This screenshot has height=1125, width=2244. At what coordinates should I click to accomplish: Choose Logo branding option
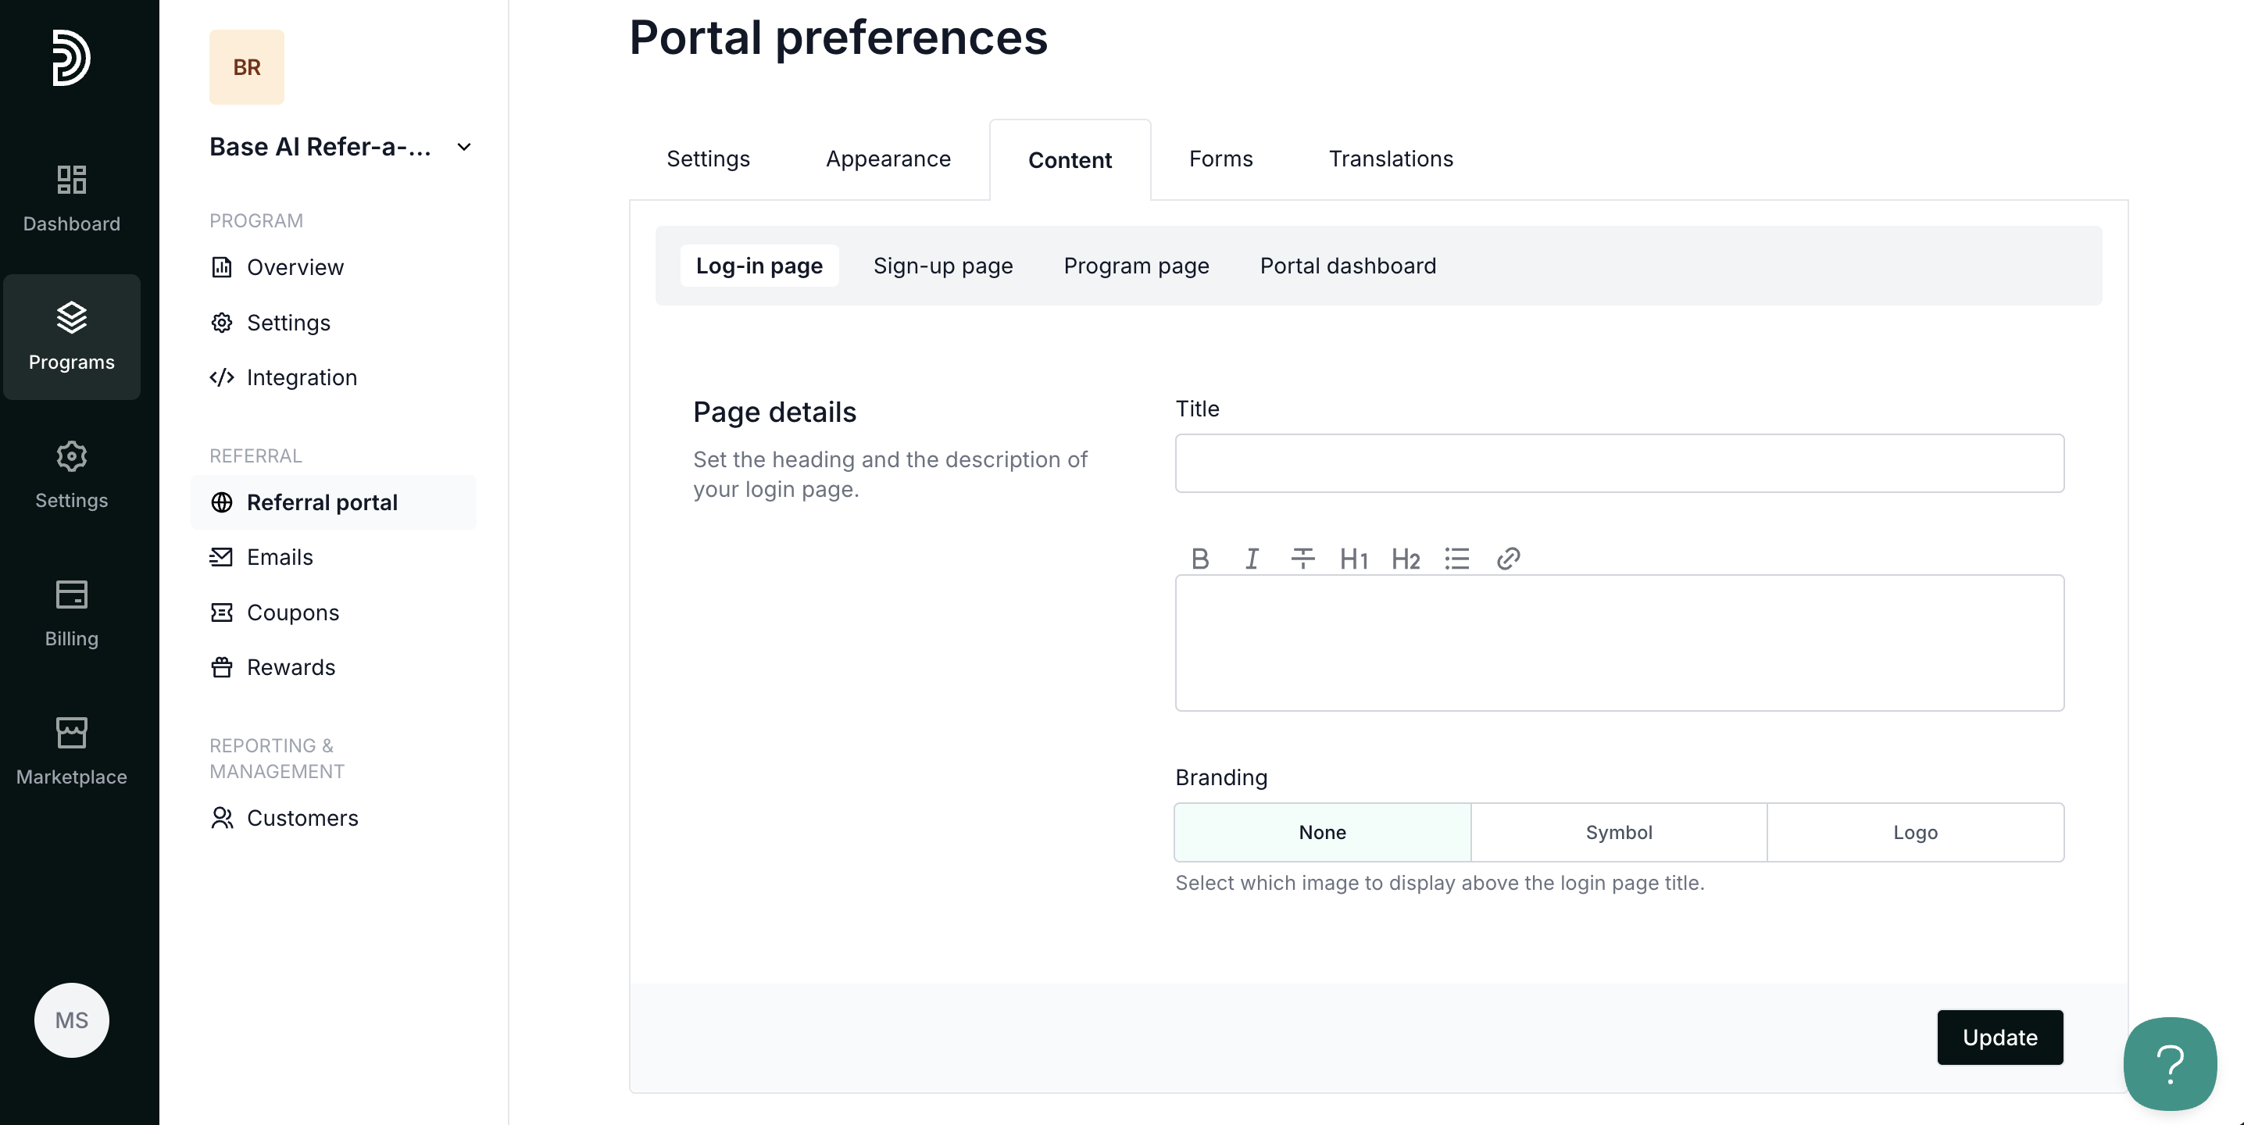(x=1915, y=833)
